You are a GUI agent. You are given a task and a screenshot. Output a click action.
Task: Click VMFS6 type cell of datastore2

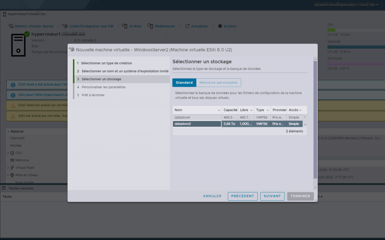pos(262,124)
